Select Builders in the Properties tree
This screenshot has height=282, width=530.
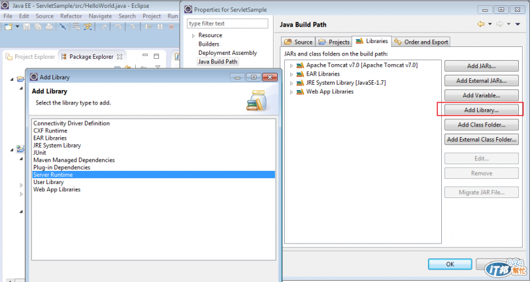pos(209,44)
